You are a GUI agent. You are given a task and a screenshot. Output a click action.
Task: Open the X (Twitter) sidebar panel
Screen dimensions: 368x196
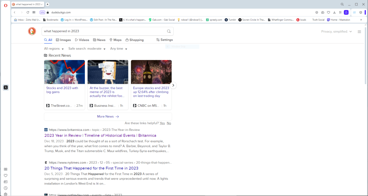(5, 87)
